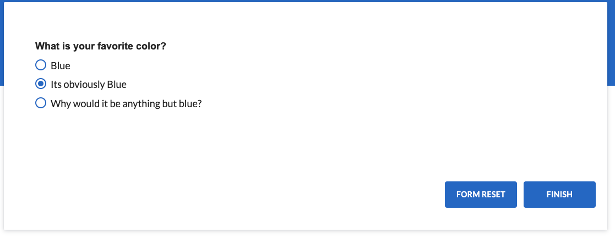Click the word "color?" ending the question heading
Image resolution: width=615 pixels, height=238 pixels.
click(149, 46)
